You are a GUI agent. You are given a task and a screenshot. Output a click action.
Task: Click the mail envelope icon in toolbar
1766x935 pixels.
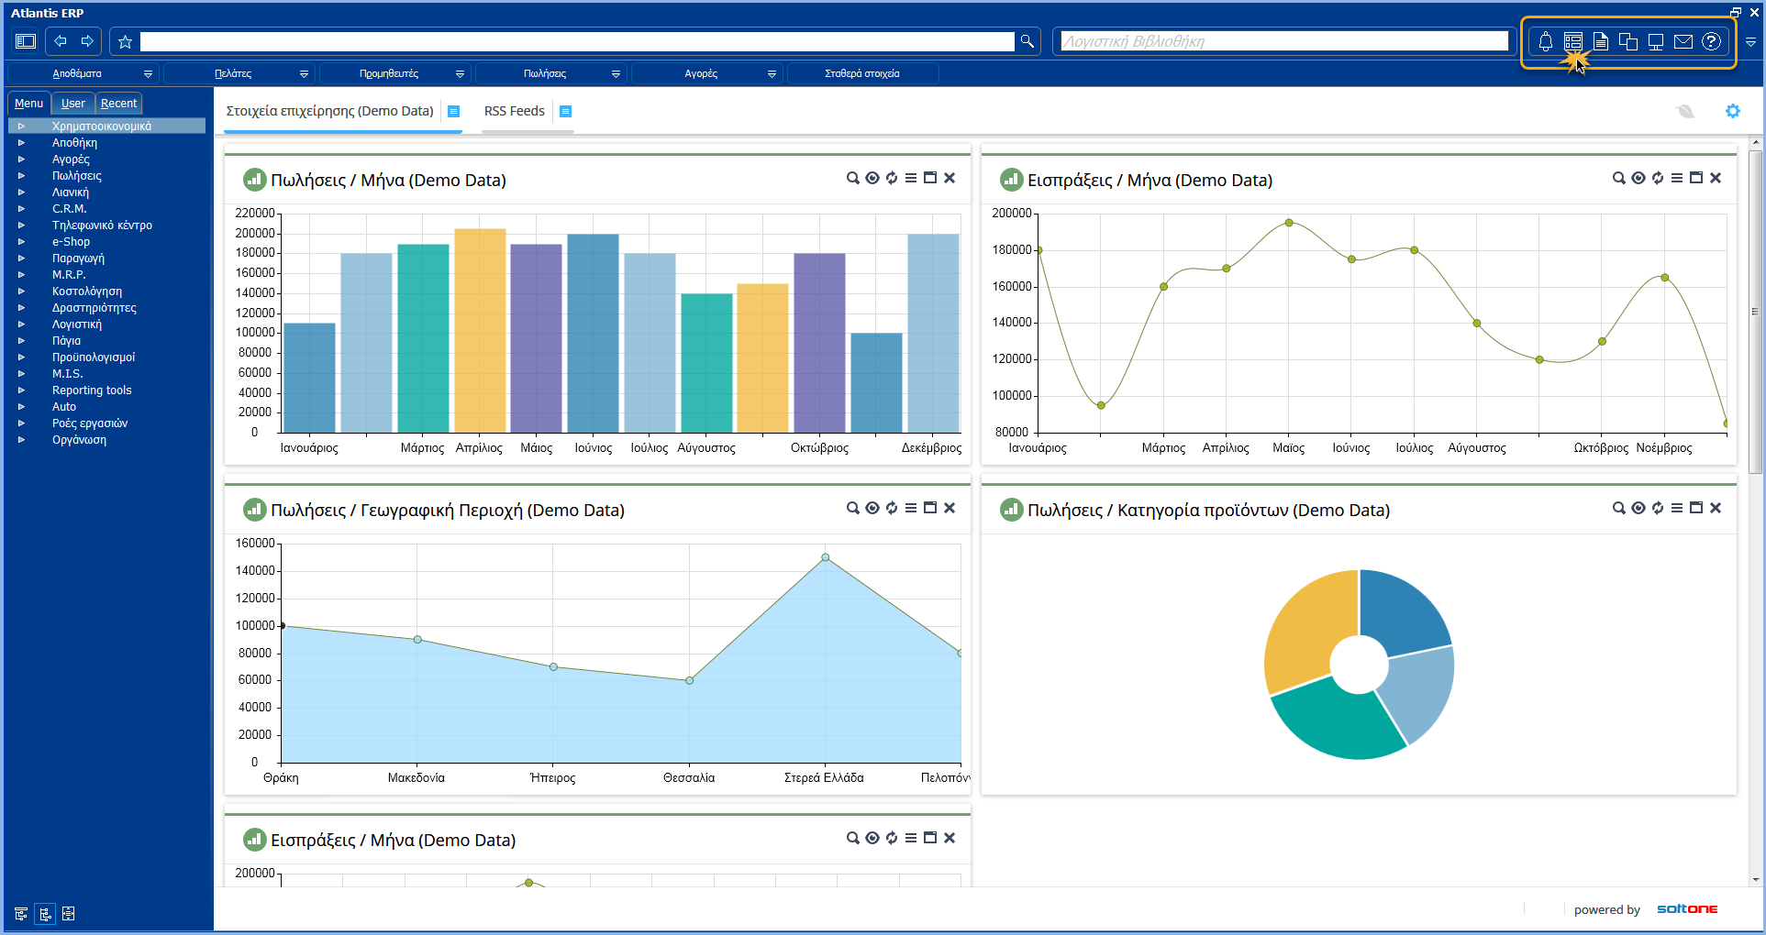pyautogui.click(x=1683, y=41)
